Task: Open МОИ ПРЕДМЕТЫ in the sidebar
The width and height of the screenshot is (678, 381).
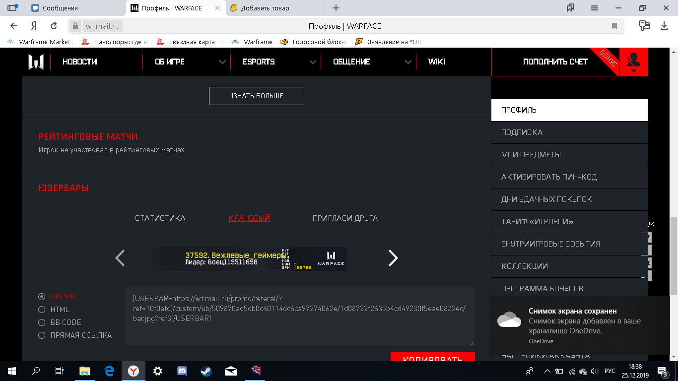Action: click(569, 155)
